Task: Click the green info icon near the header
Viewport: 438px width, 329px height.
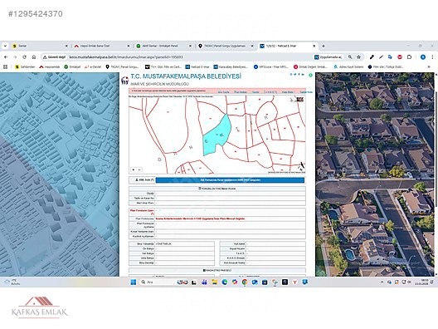Action: pos(310,75)
